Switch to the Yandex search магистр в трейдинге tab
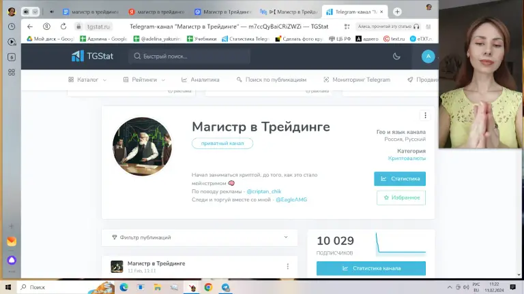524x294 pixels. 156,12
